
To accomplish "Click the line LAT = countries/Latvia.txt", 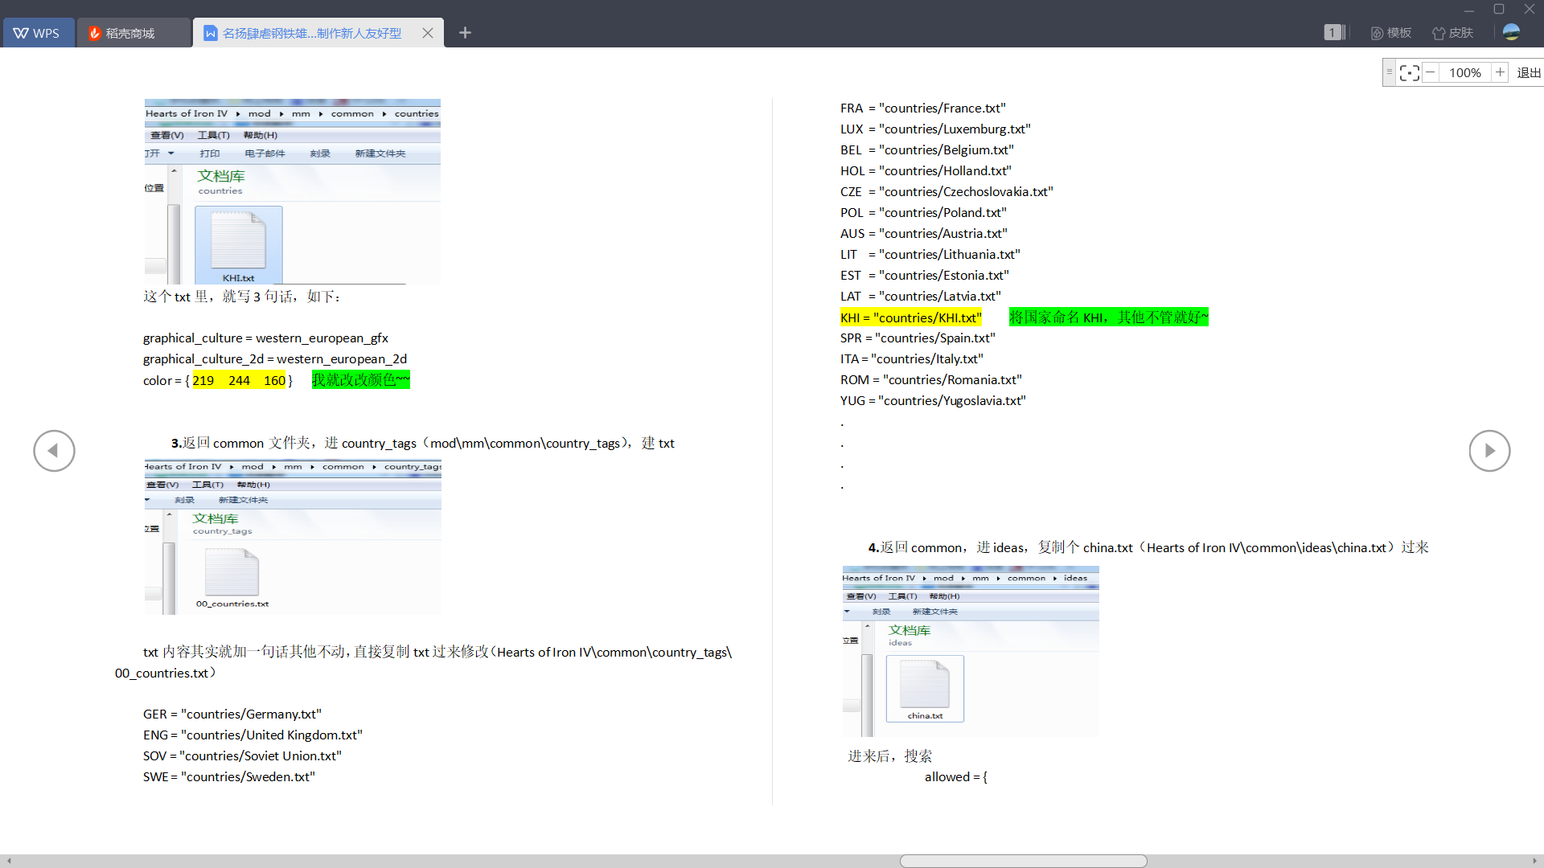I will 921,296.
